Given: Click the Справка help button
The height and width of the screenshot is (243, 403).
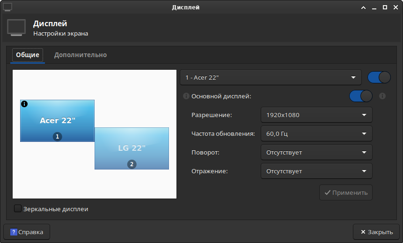Looking at the screenshot, I should 27,232.
